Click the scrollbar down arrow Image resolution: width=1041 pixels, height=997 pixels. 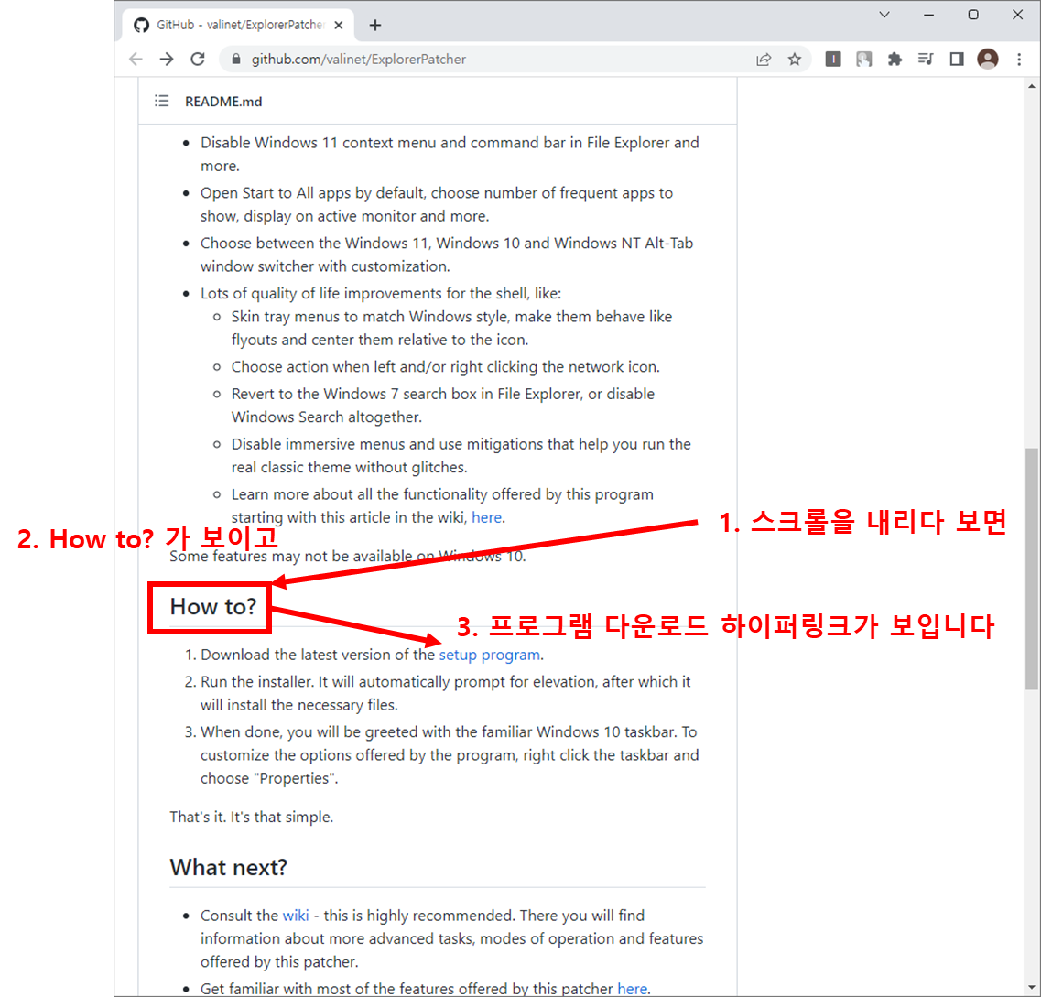[1031, 988]
